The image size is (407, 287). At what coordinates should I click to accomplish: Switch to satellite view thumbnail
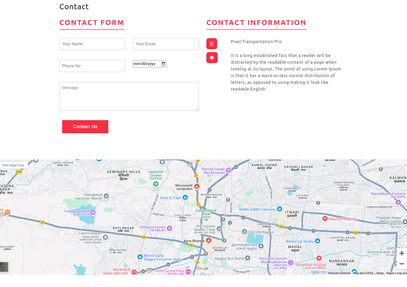pos(4,267)
